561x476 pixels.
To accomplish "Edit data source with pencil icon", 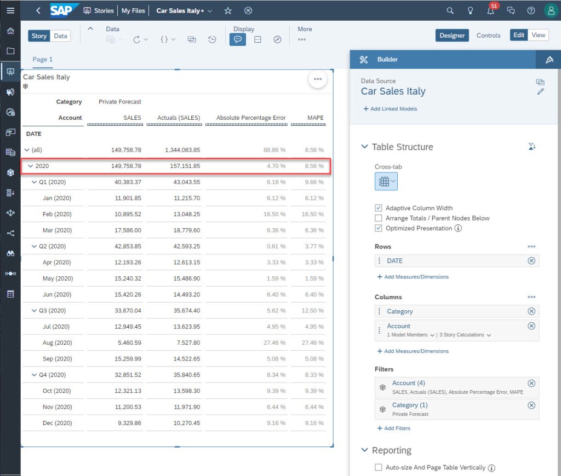I will (x=540, y=91).
